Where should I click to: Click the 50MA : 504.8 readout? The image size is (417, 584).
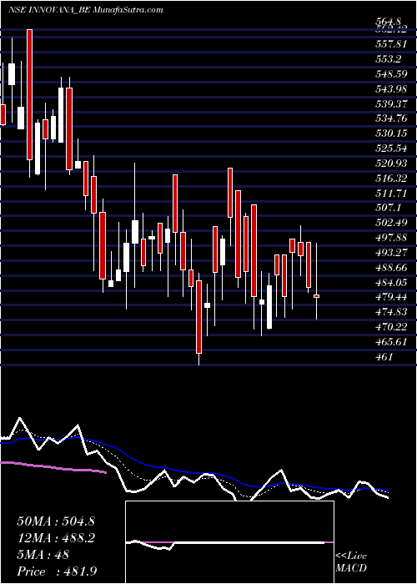point(56,521)
